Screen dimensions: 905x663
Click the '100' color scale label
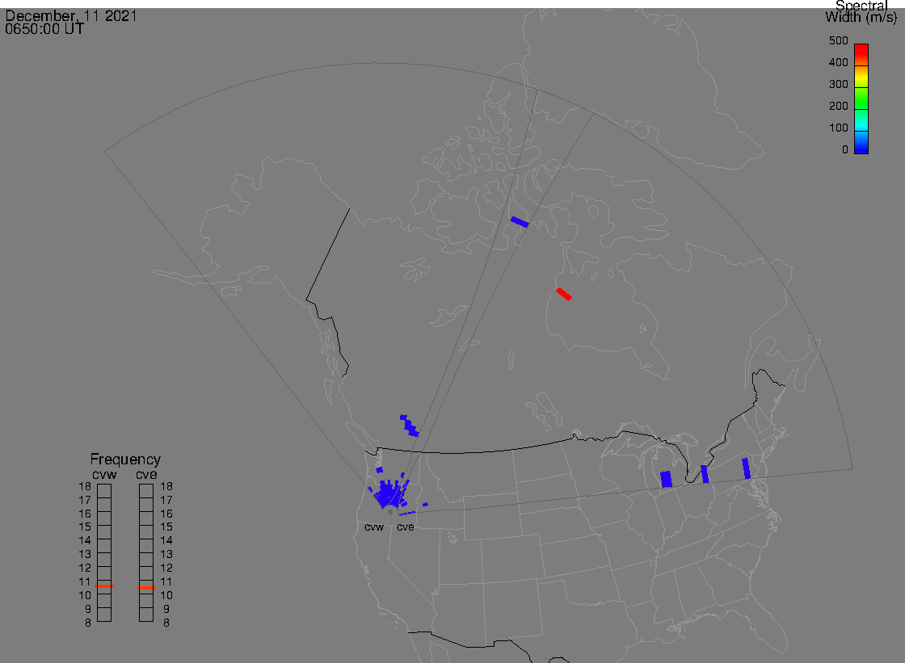coord(839,128)
